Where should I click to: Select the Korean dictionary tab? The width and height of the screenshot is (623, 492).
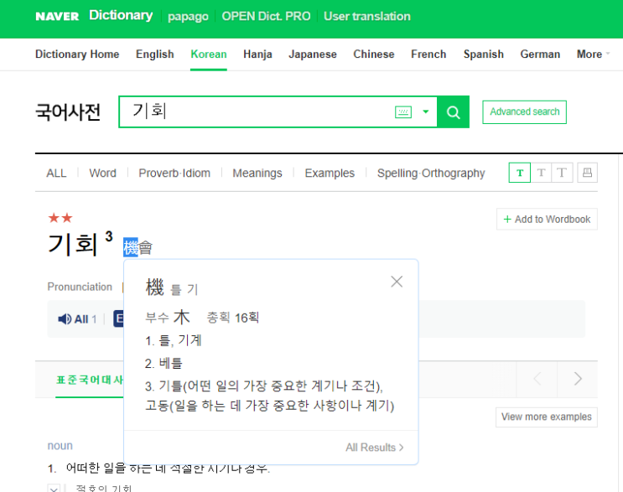209,54
